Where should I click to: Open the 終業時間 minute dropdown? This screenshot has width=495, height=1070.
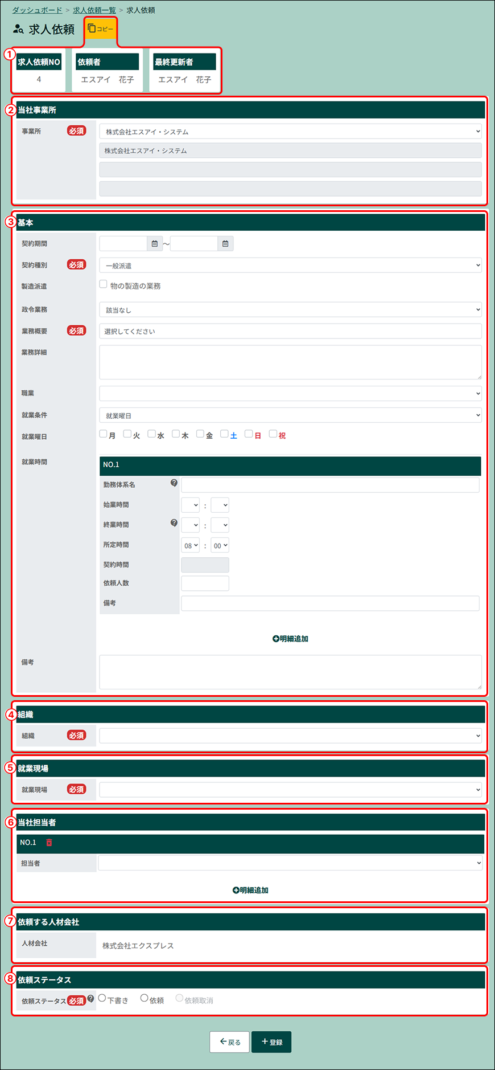(x=220, y=525)
